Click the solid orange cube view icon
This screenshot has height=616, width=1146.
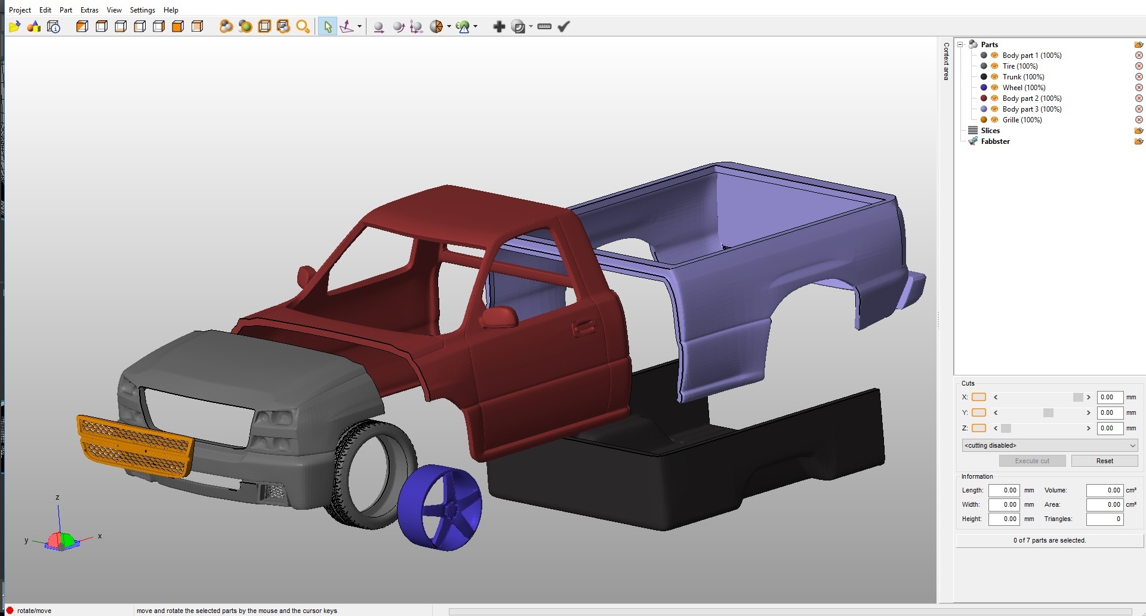pyautogui.click(x=178, y=26)
